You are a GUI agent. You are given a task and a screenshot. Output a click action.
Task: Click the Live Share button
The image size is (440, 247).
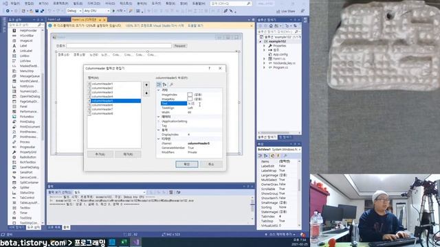click(x=286, y=11)
